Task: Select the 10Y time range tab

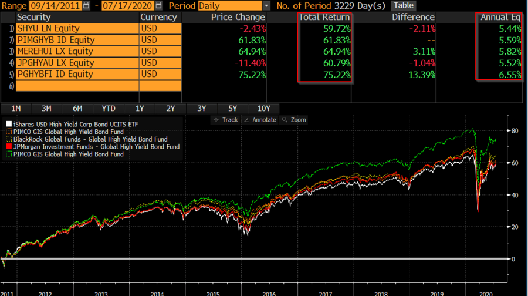Action: pyautogui.click(x=263, y=109)
